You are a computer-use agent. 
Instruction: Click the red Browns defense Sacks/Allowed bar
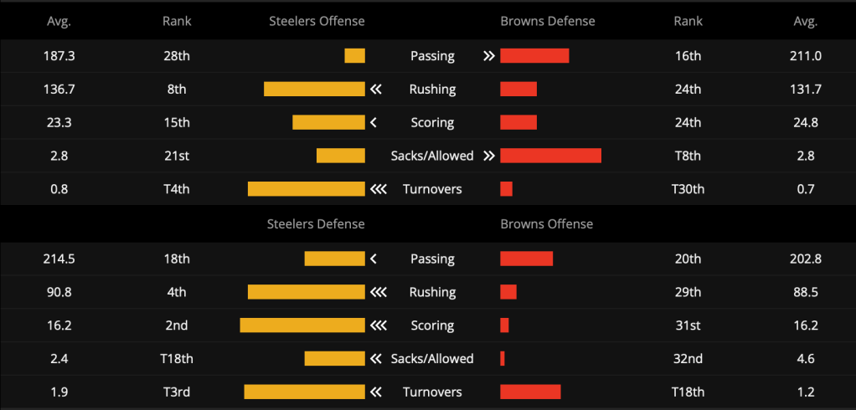(551, 156)
